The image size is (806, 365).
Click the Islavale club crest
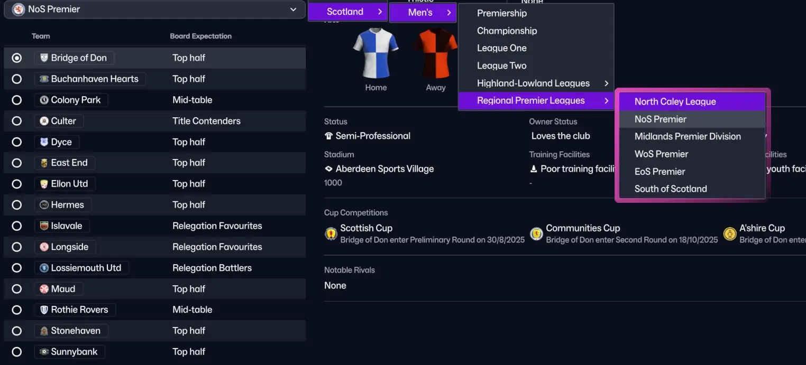click(x=44, y=226)
